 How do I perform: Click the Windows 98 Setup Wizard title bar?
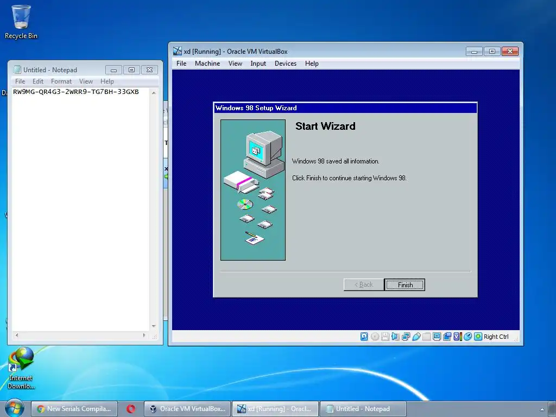345,108
